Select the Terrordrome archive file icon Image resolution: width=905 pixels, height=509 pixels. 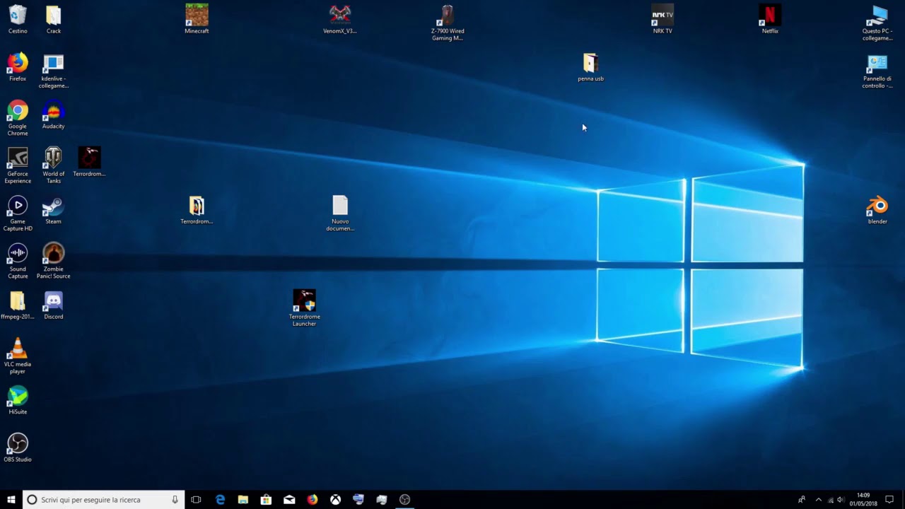197,210
